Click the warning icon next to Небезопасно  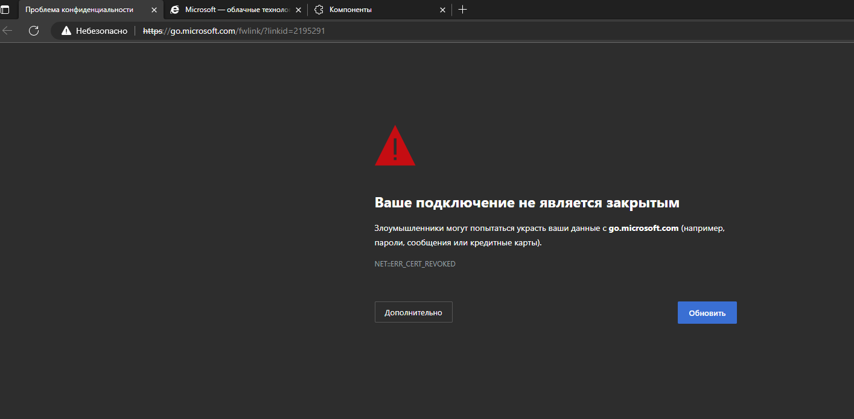click(66, 31)
